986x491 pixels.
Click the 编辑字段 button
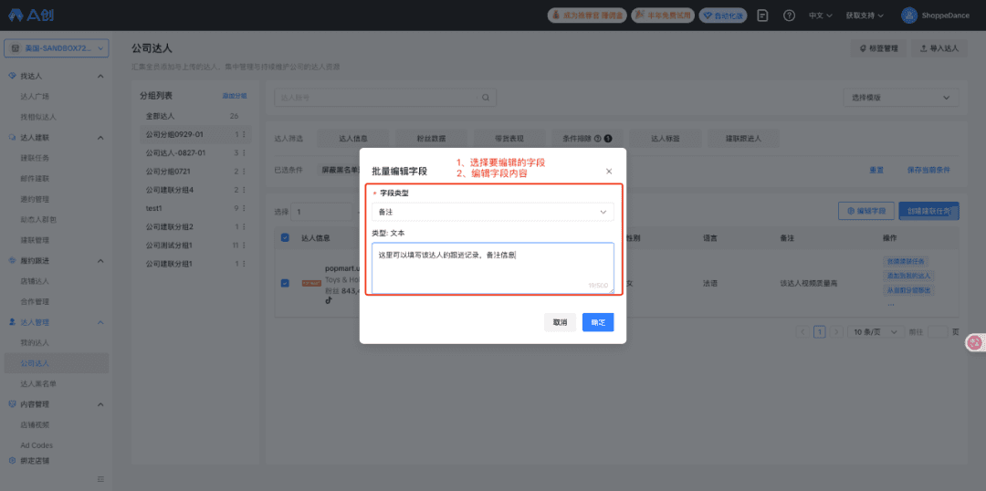865,211
